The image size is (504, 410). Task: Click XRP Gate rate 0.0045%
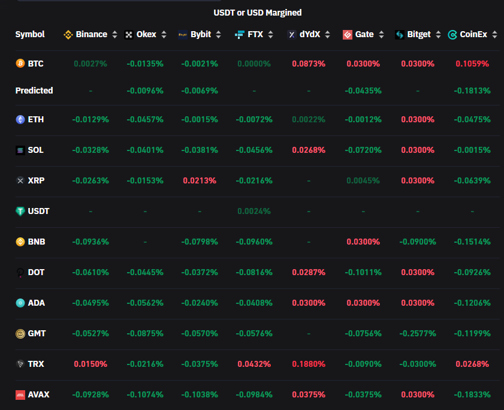363,180
